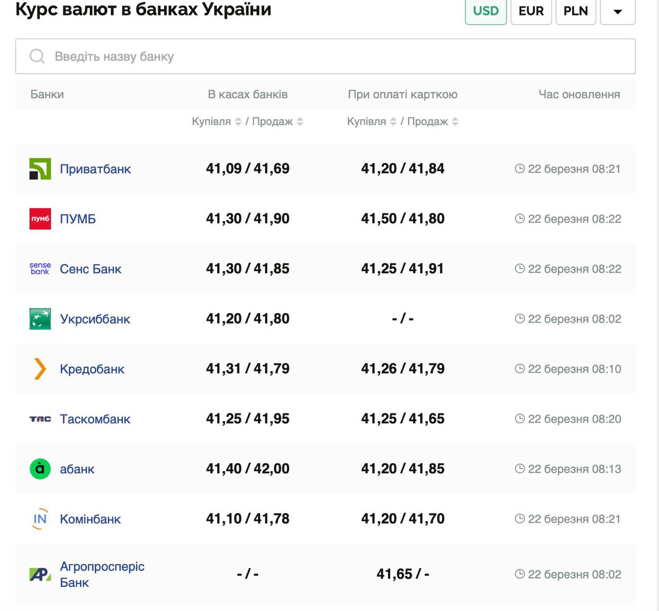Click the Privatbank green logo icon
Image resolution: width=659 pixels, height=611 pixels.
click(x=40, y=169)
